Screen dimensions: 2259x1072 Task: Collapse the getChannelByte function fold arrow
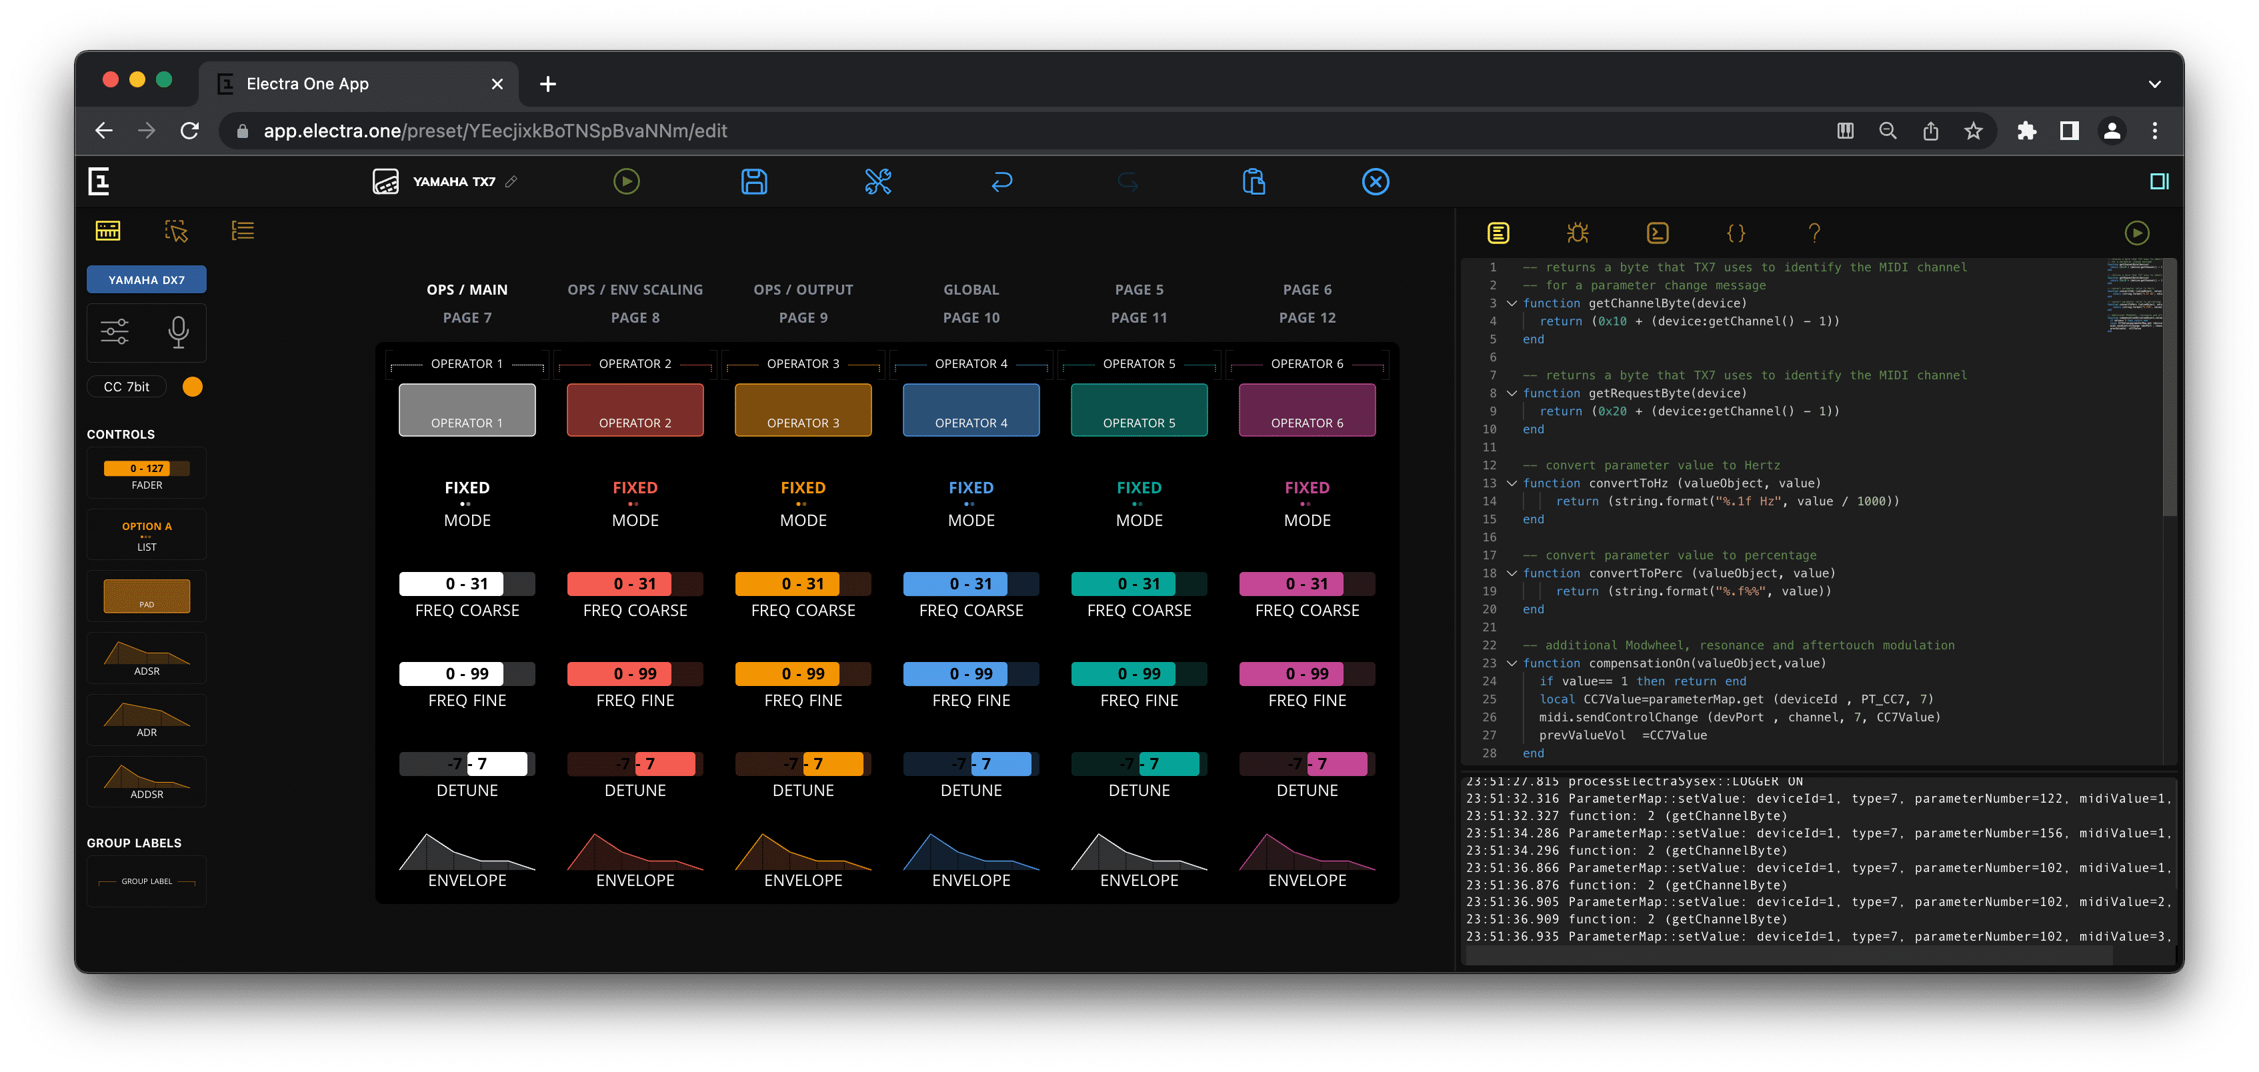coord(1512,303)
